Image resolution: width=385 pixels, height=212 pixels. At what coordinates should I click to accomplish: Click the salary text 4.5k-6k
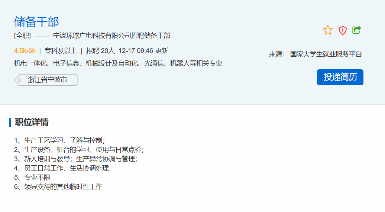click(25, 51)
